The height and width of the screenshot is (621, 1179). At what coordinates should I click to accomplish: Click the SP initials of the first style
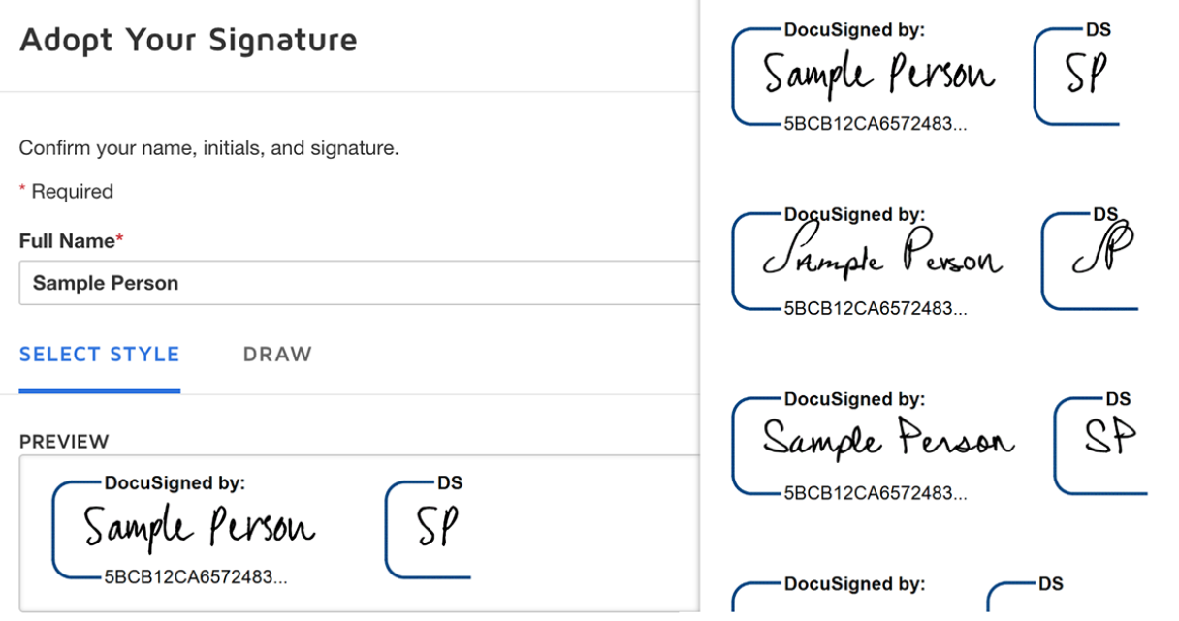1086,73
